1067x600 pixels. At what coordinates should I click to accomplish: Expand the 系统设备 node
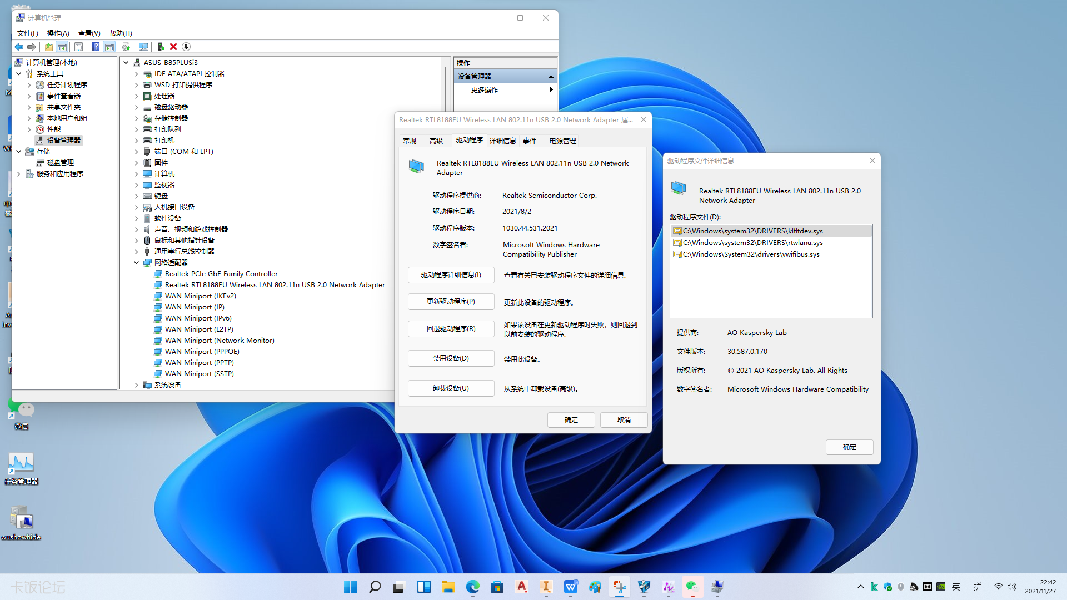pyautogui.click(x=136, y=385)
